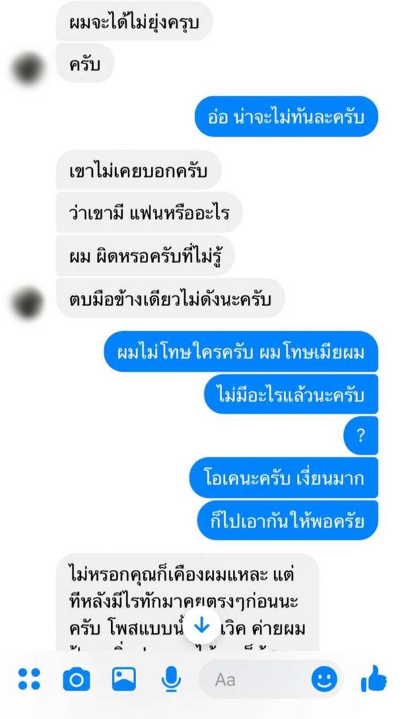Tap blurred avatar beside ครับ message

coord(28,69)
